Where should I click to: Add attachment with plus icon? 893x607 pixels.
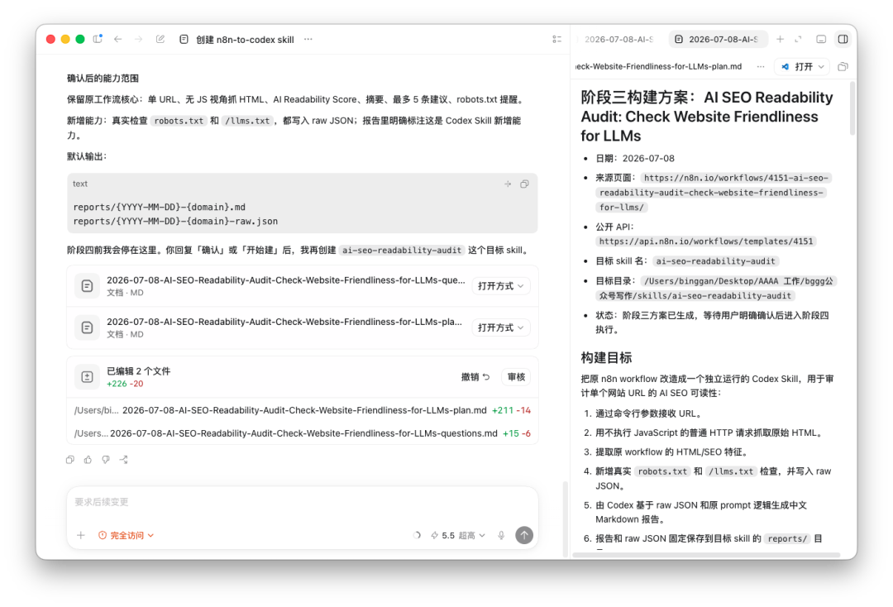[x=81, y=535]
